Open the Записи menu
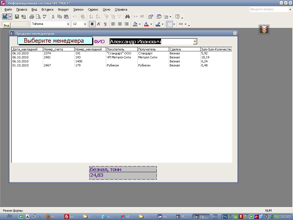Screen dimensions: 293x220 click(x=78, y=9)
